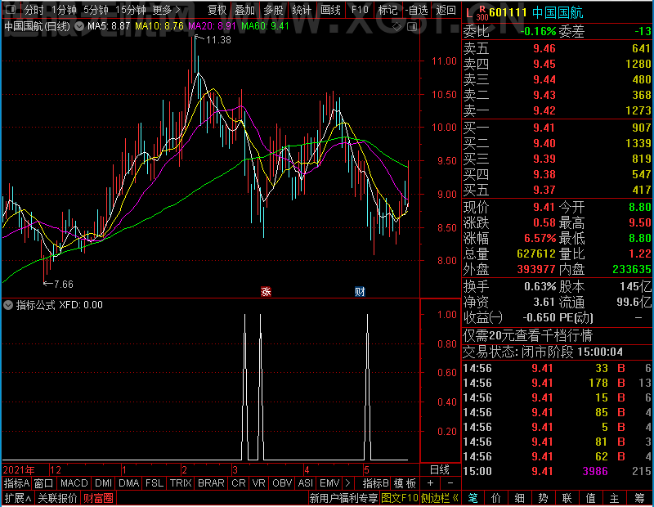Click 仅需20元查看千档行情 promo link
Image resolution: width=654 pixels, height=507 pixels.
[527, 335]
